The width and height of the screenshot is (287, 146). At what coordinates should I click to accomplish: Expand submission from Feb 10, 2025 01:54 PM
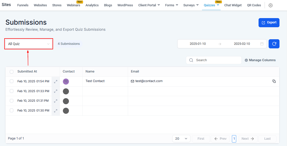(56, 82)
